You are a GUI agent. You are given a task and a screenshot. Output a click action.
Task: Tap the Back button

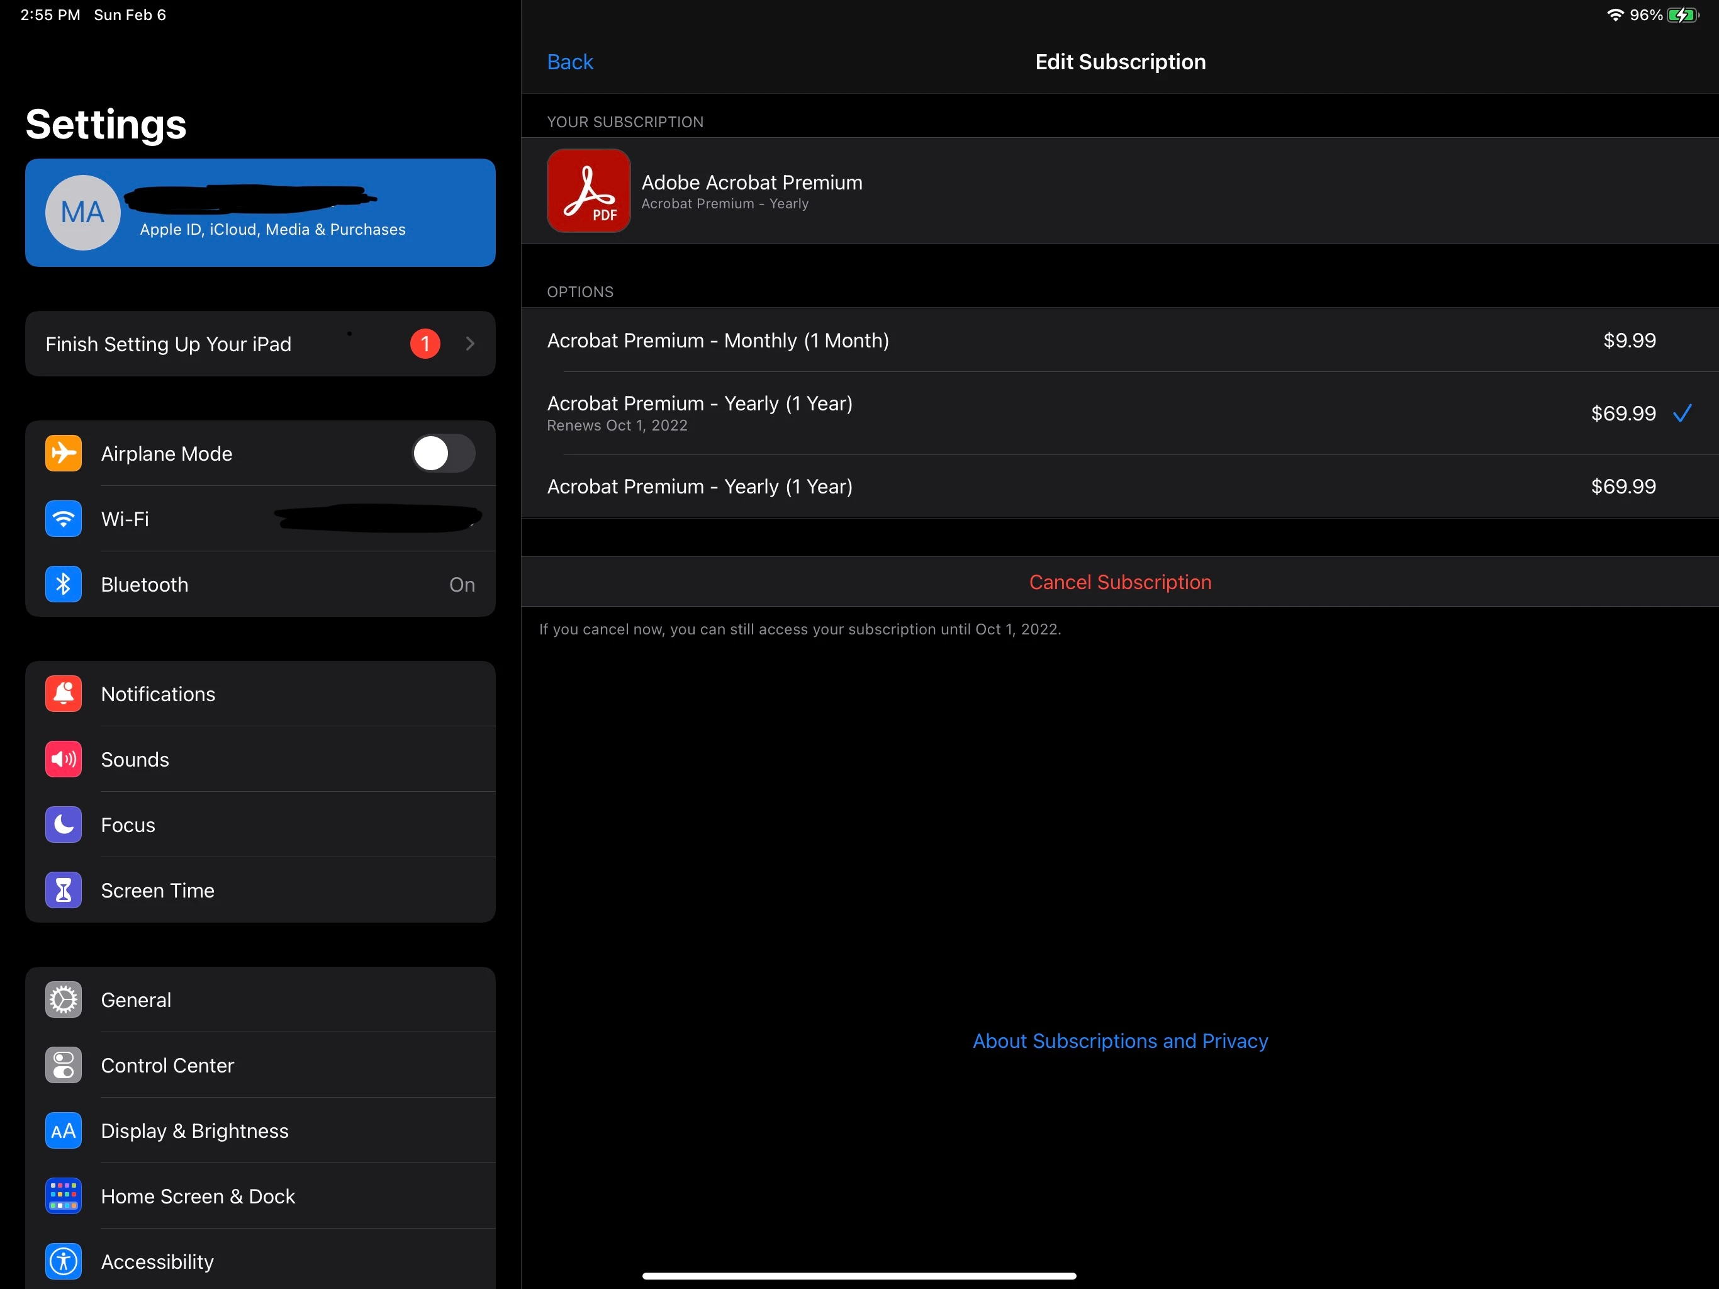point(569,62)
